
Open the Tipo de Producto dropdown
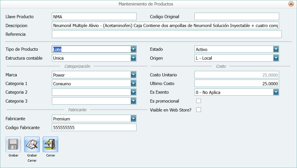133,49
